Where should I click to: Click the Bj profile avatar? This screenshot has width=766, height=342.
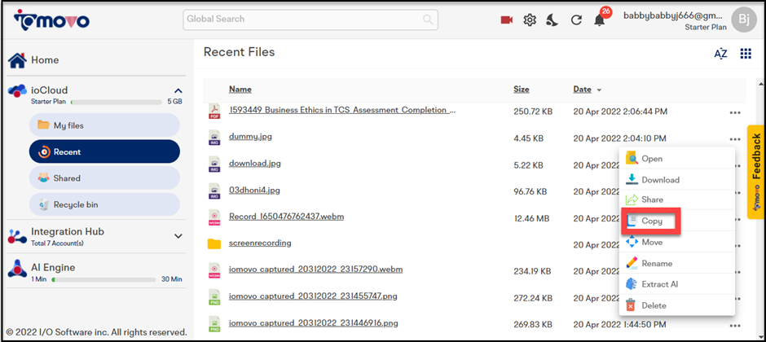coord(744,20)
